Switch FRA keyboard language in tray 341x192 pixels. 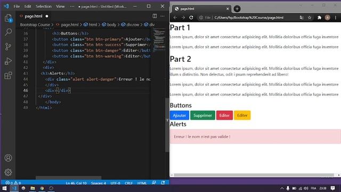(313, 188)
